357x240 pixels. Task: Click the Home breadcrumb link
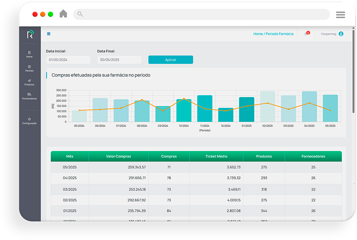tap(258, 34)
